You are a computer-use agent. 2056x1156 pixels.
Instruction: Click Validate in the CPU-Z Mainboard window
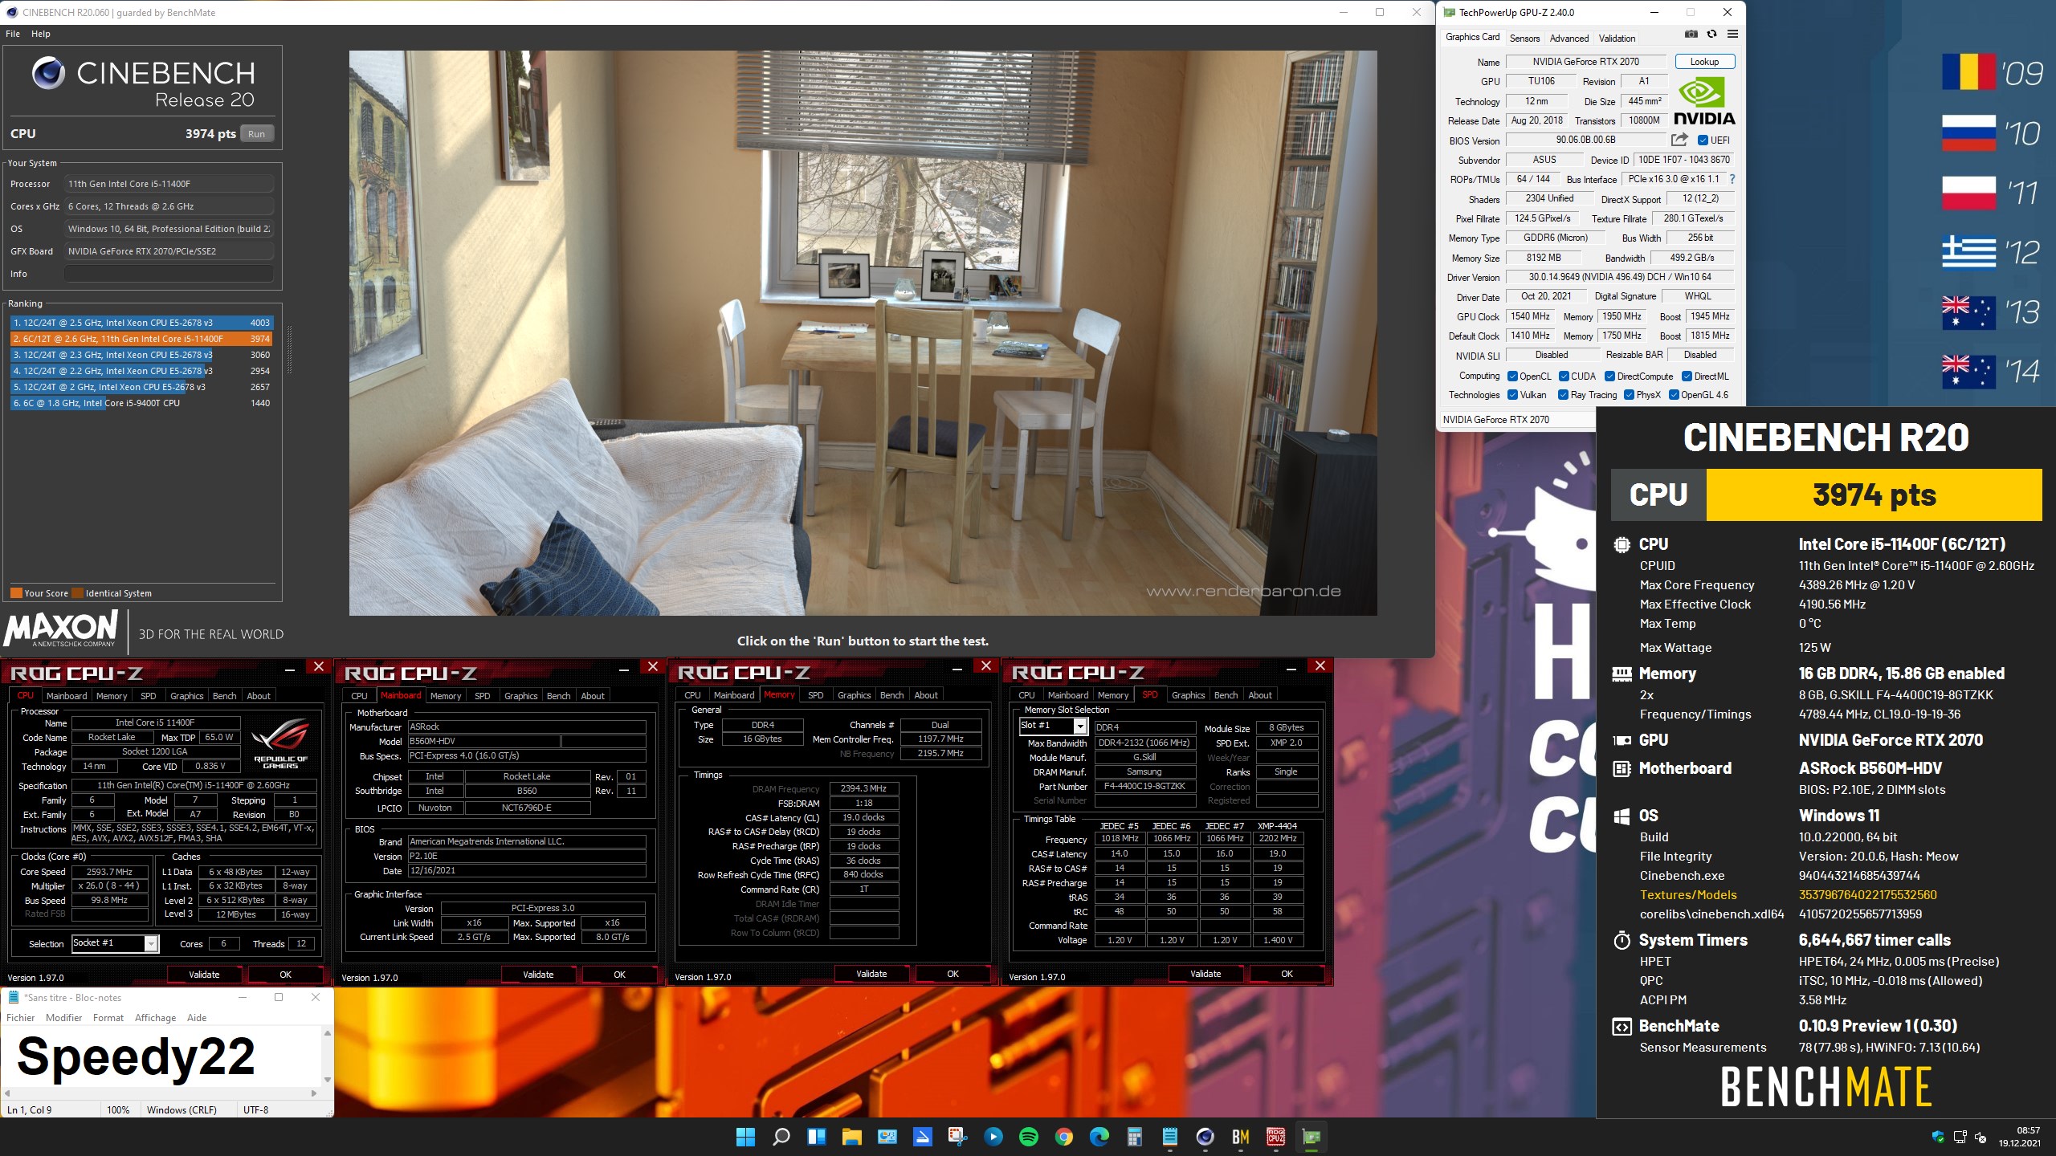538,975
